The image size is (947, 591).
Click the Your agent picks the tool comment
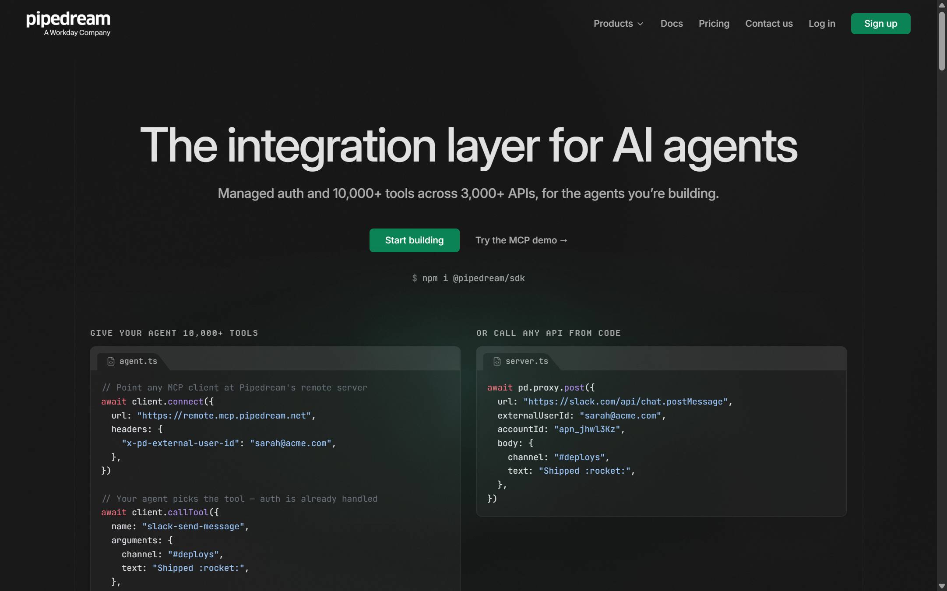click(239, 499)
